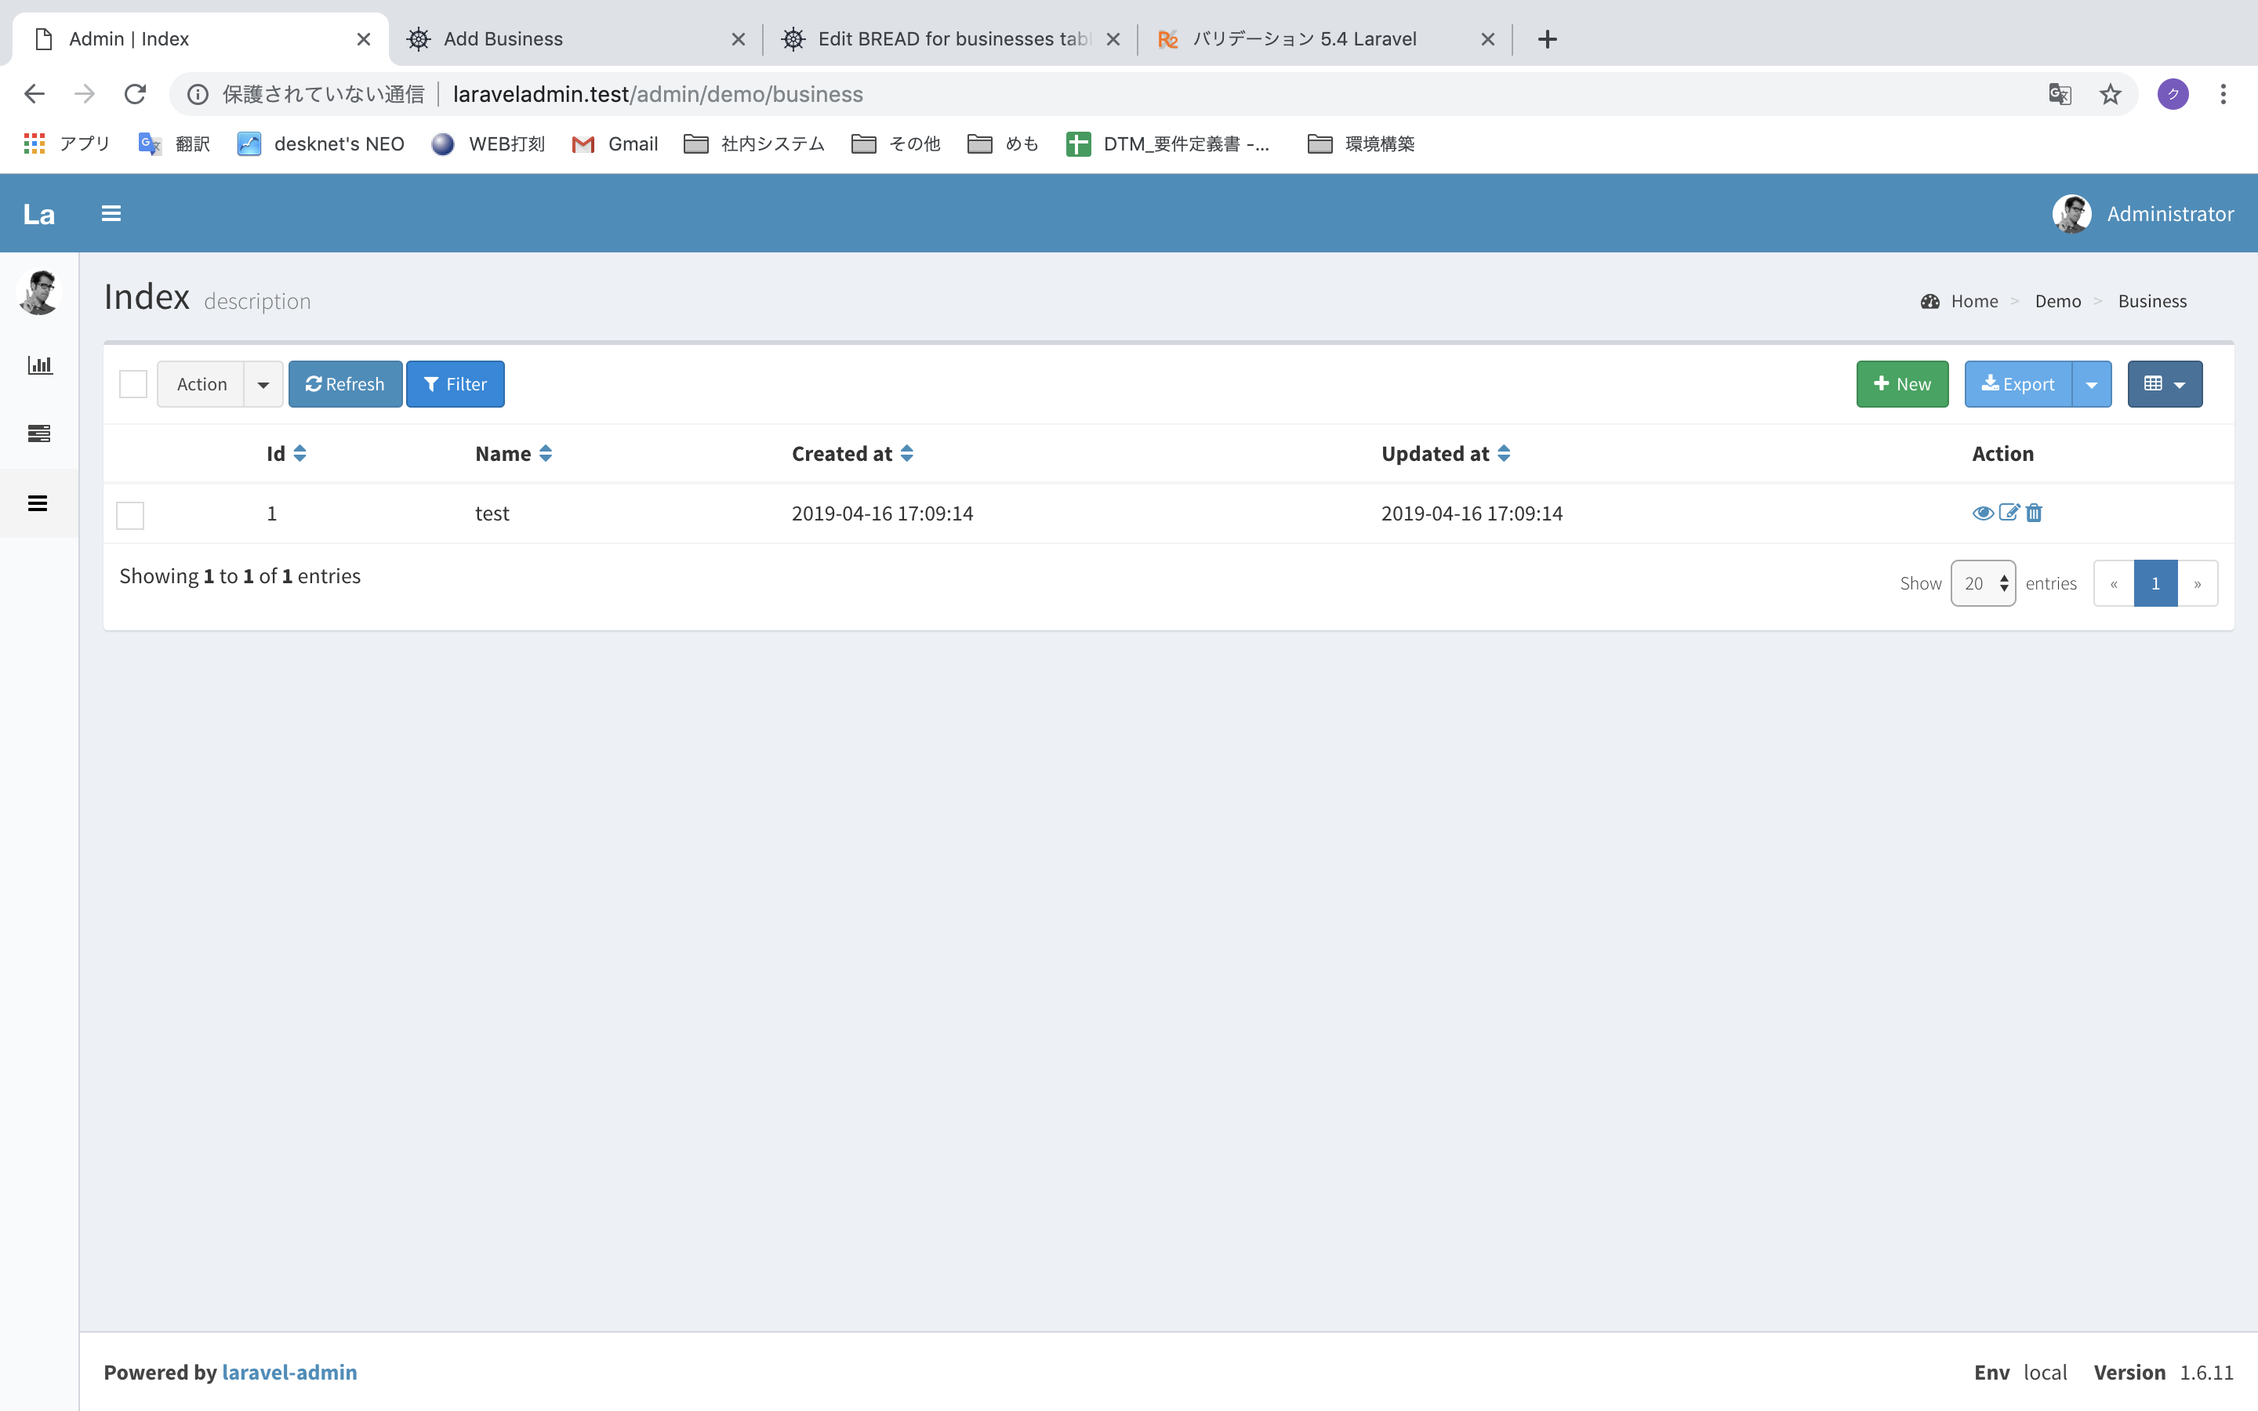This screenshot has width=2258, height=1411.
Task: Sort the table by Id column
Action: (299, 454)
